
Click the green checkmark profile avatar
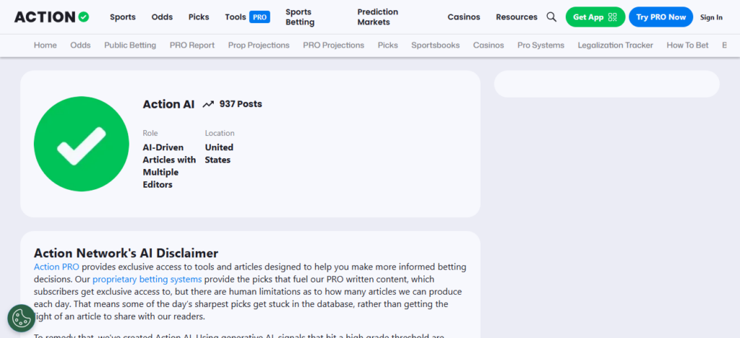point(82,144)
